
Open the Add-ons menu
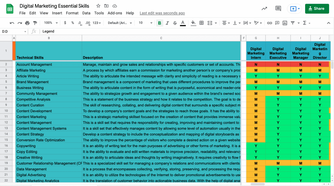click(115, 13)
